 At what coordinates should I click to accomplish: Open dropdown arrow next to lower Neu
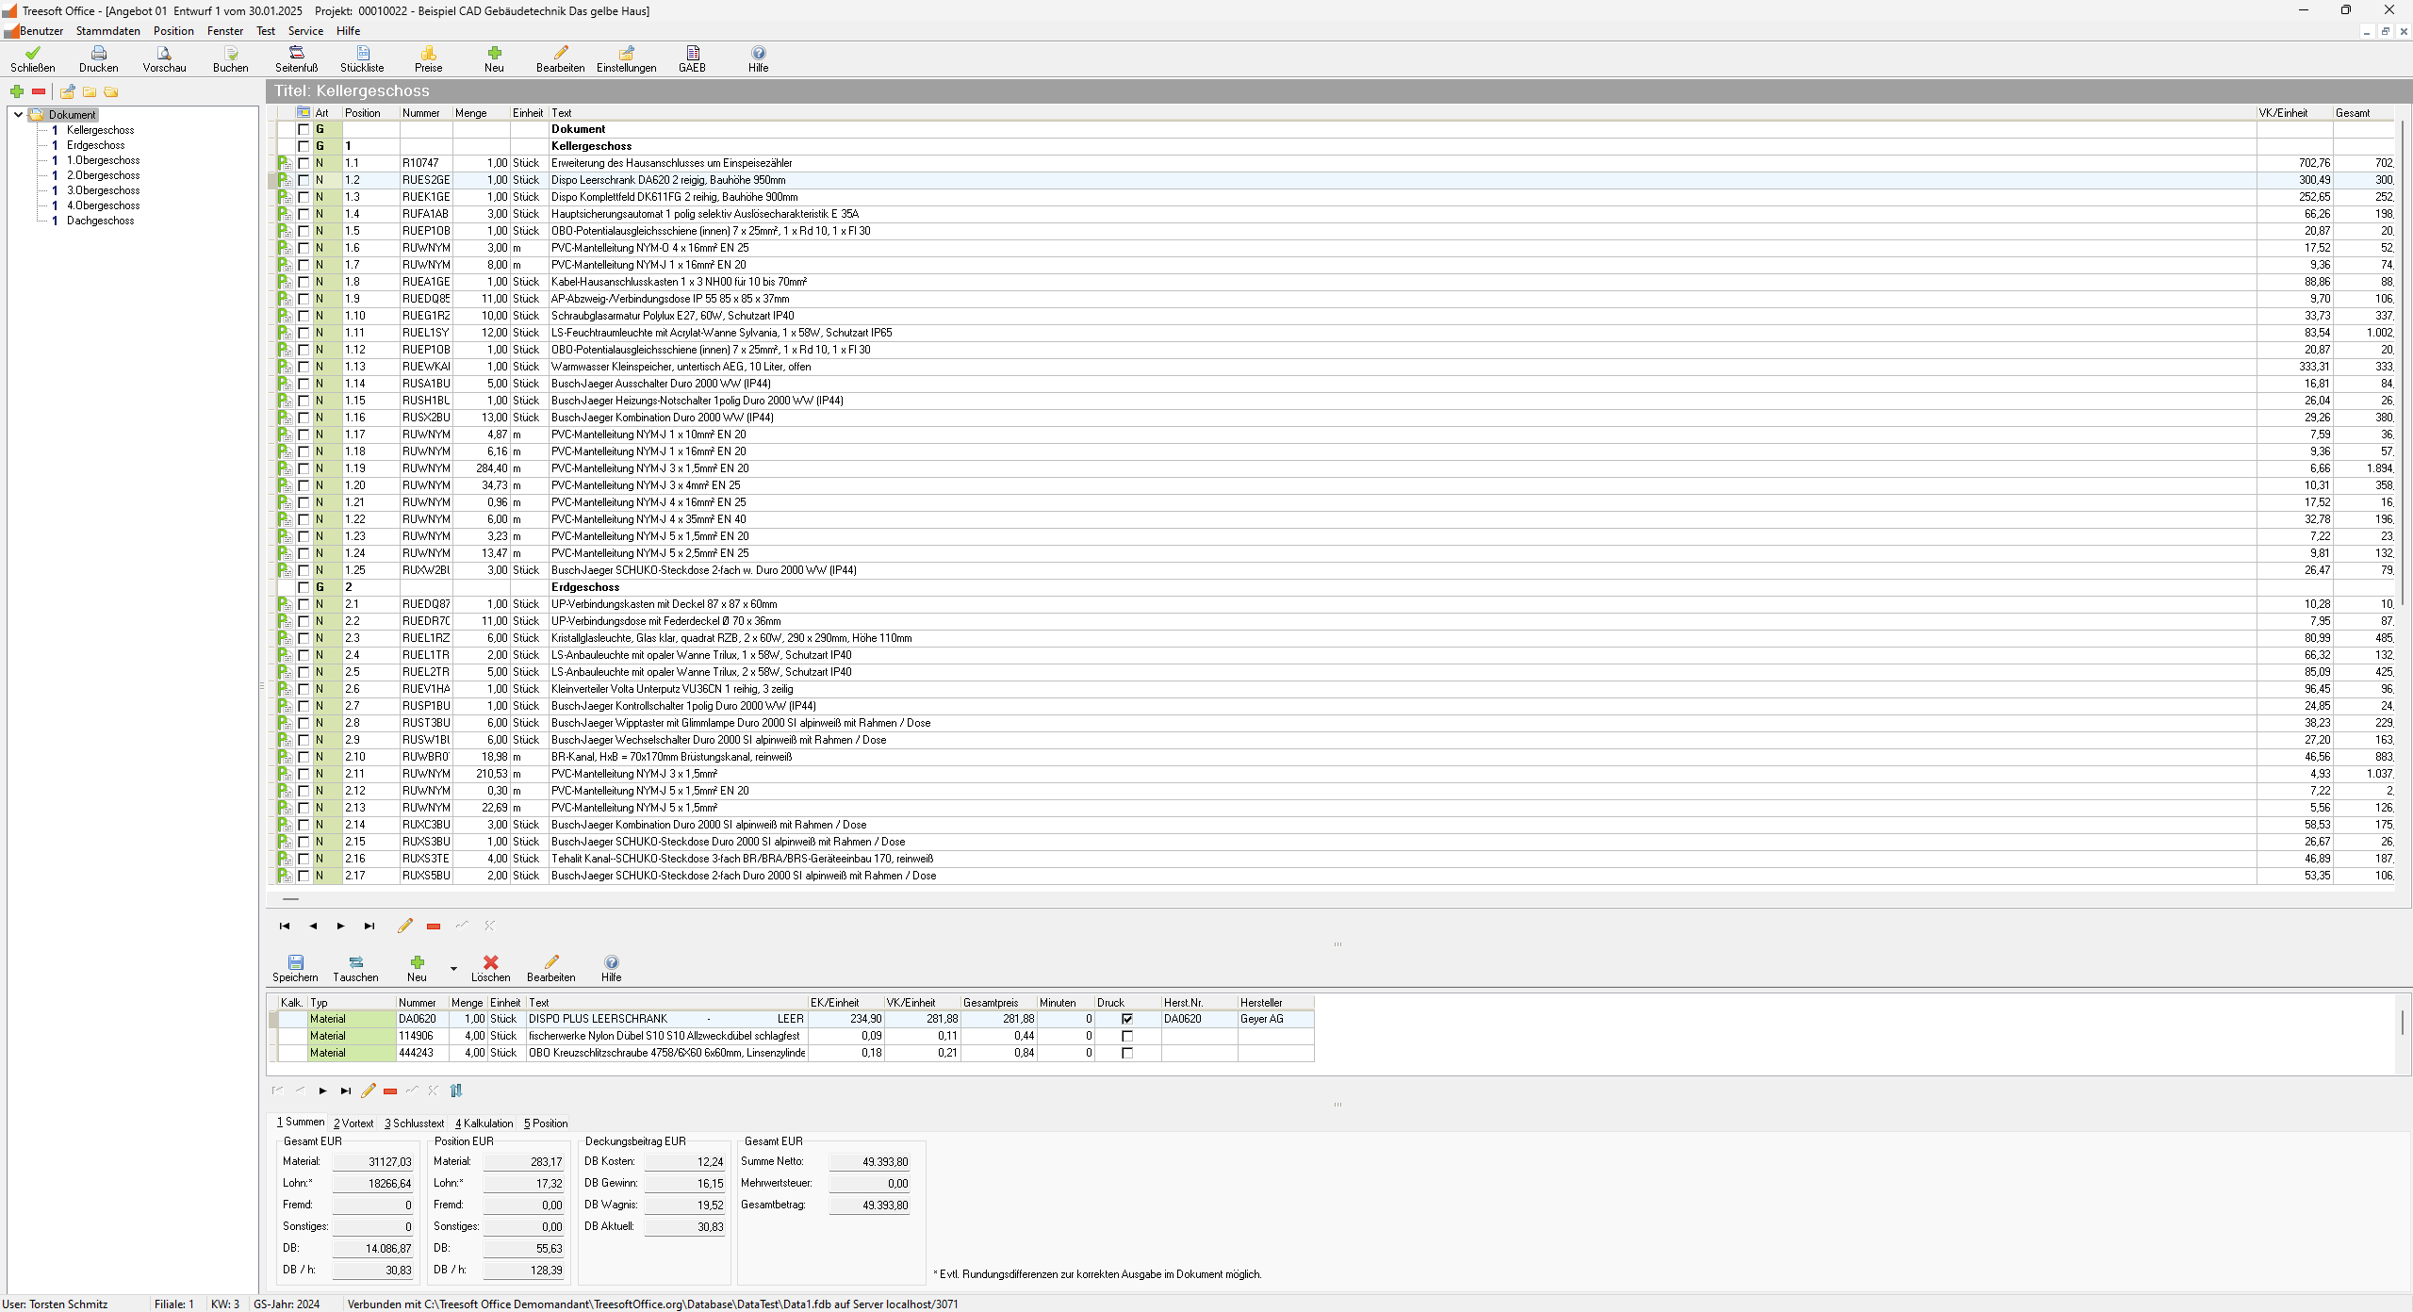[453, 968]
